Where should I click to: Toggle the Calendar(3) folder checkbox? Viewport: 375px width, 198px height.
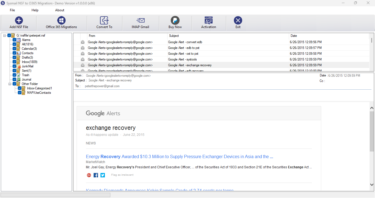tap(15, 49)
